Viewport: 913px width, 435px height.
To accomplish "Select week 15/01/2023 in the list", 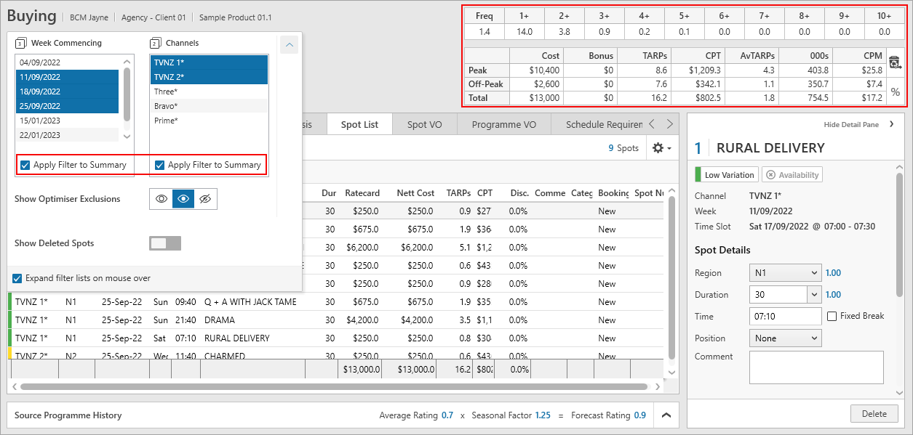I will click(x=67, y=121).
